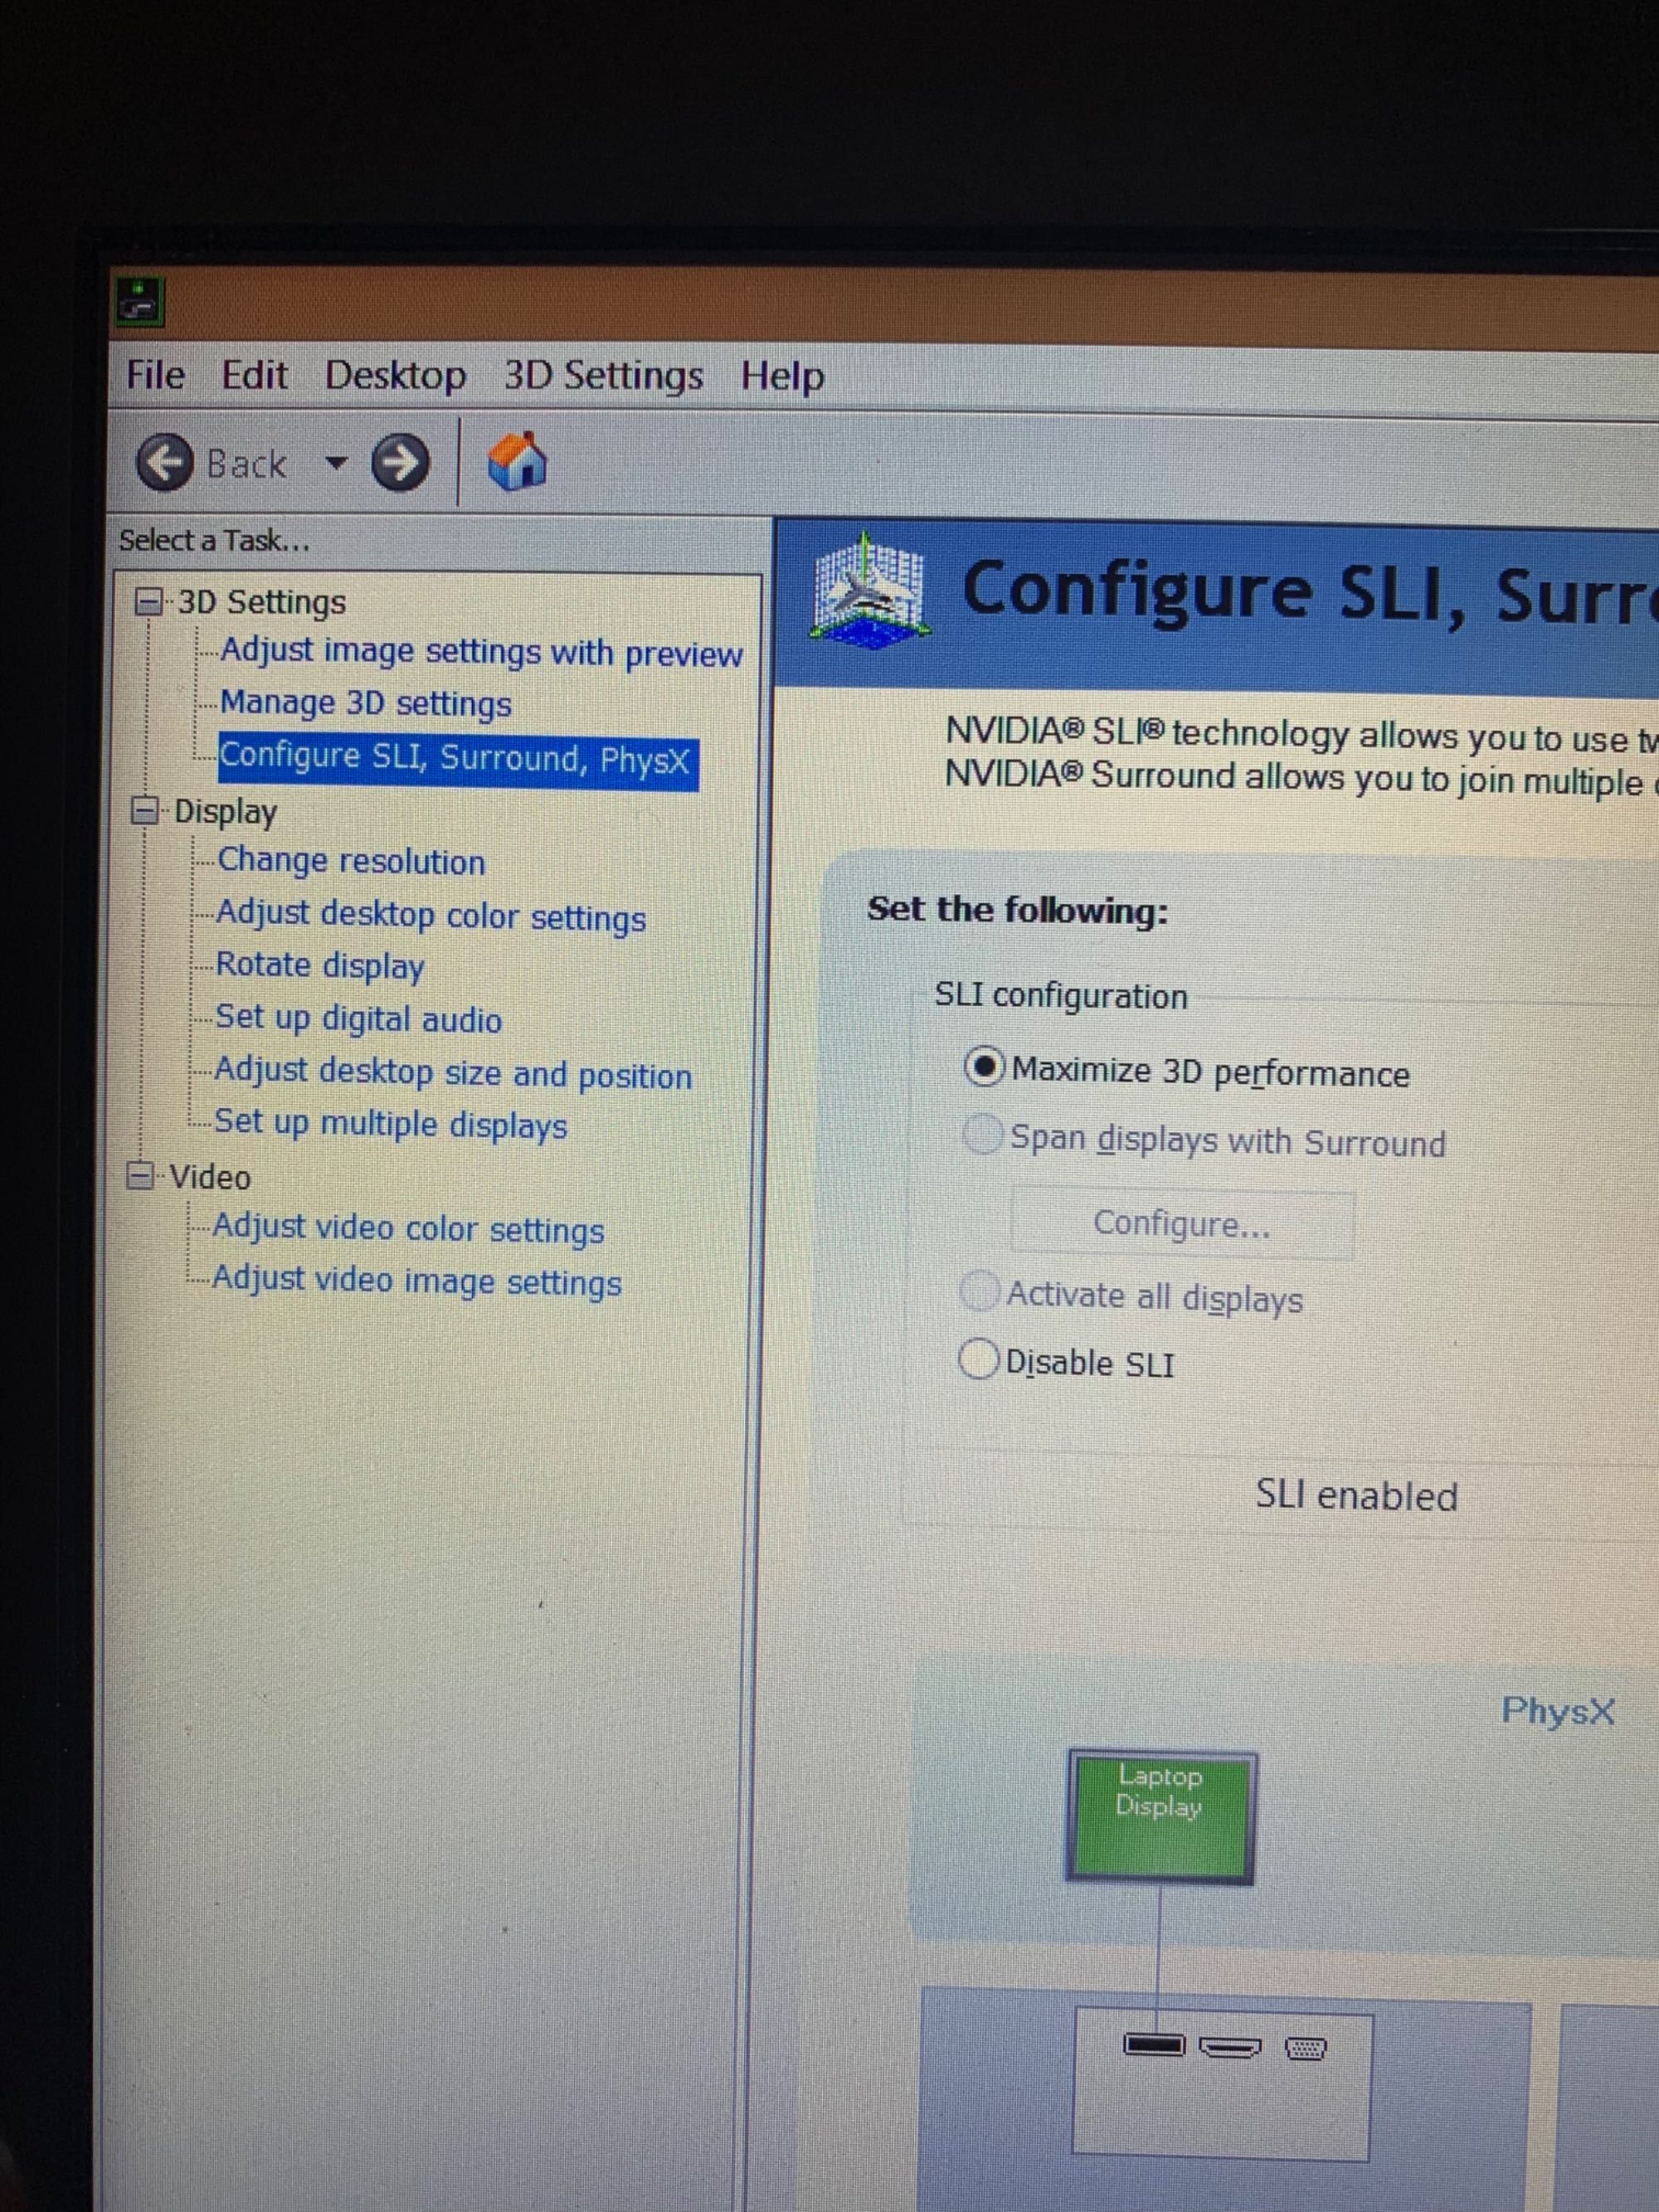Open the Home page icon

pyautogui.click(x=517, y=461)
